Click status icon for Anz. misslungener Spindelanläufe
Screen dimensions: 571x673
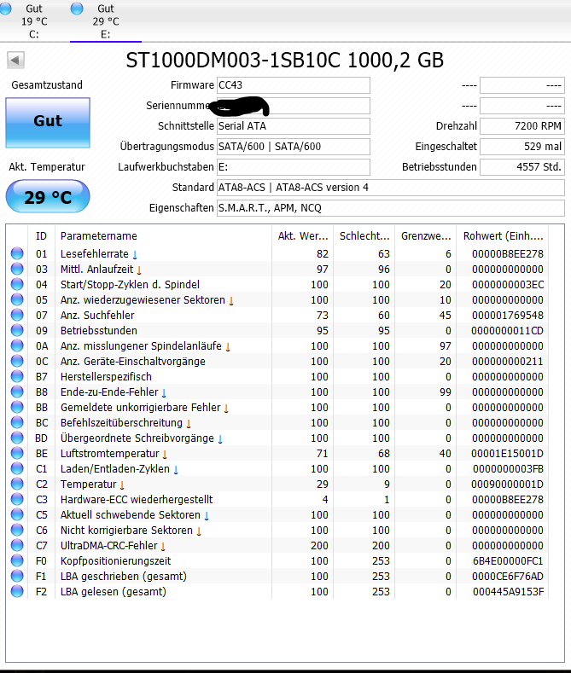[17, 346]
